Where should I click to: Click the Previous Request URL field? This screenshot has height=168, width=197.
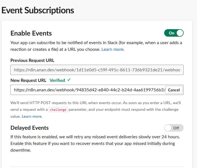point(97,70)
